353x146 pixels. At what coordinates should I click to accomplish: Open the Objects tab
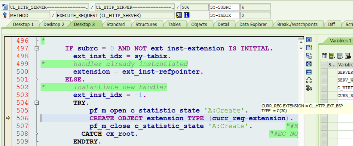[x=199, y=25]
